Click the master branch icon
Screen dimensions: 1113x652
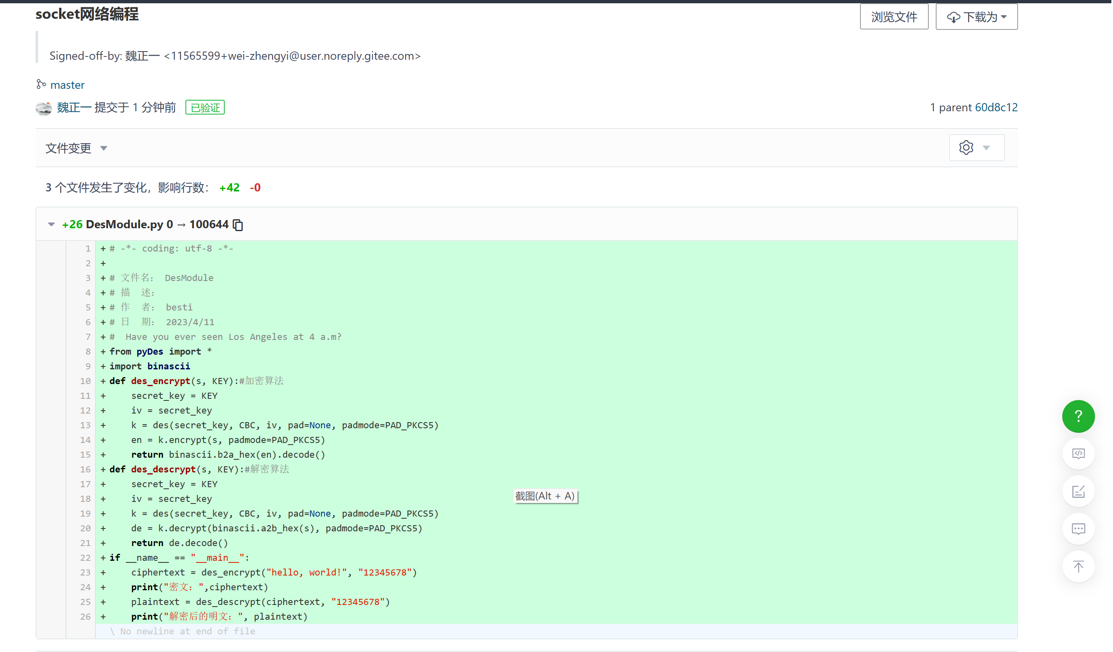tap(41, 84)
